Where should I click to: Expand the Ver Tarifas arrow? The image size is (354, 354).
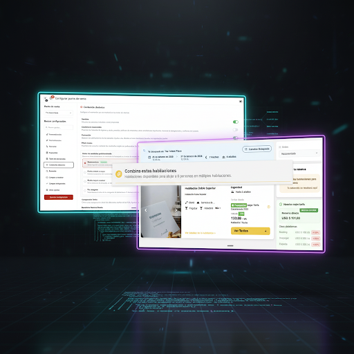click(x=265, y=231)
